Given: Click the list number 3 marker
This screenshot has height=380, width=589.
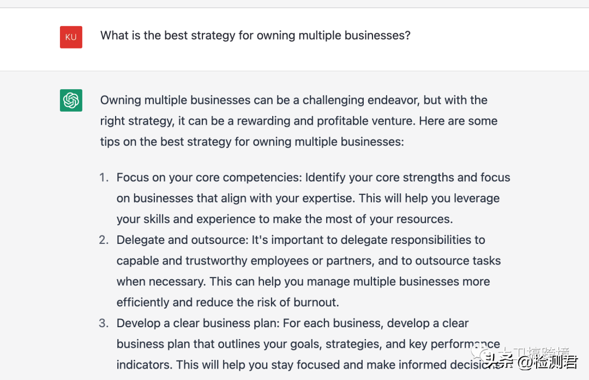Looking at the screenshot, I should tap(104, 323).
